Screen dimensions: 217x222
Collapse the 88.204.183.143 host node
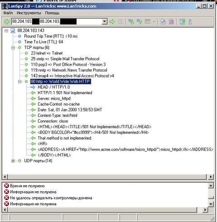6,31
